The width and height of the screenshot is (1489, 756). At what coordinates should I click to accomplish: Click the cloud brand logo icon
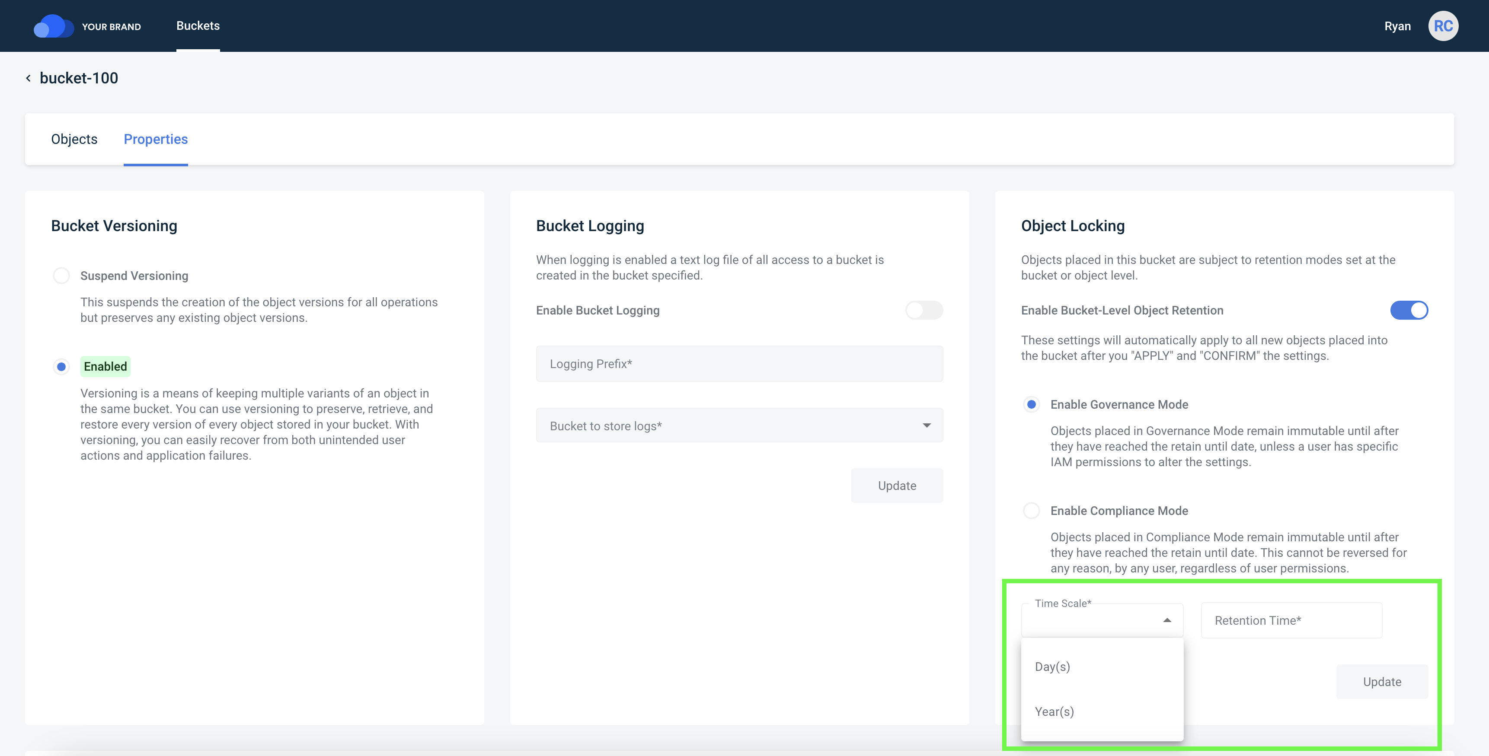54,26
